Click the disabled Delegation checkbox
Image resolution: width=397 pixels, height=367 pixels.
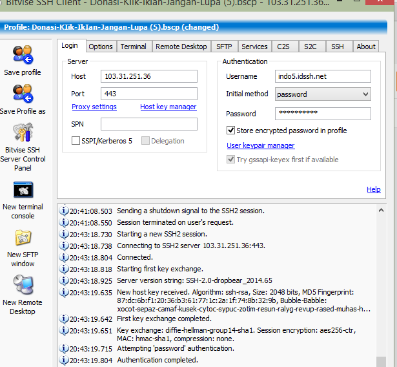(x=145, y=141)
